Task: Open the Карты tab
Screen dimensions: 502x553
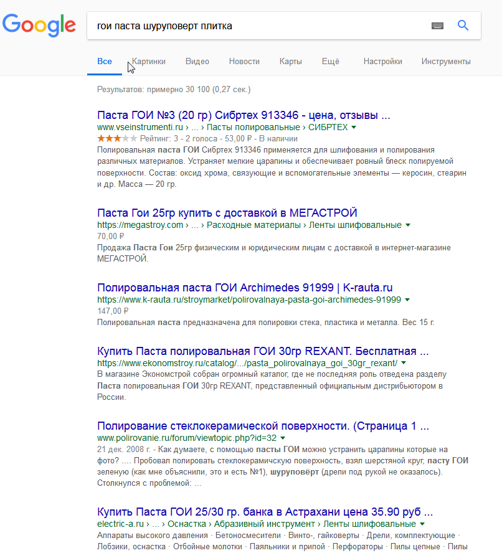Action: pyautogui.click(x=291, y=62)
